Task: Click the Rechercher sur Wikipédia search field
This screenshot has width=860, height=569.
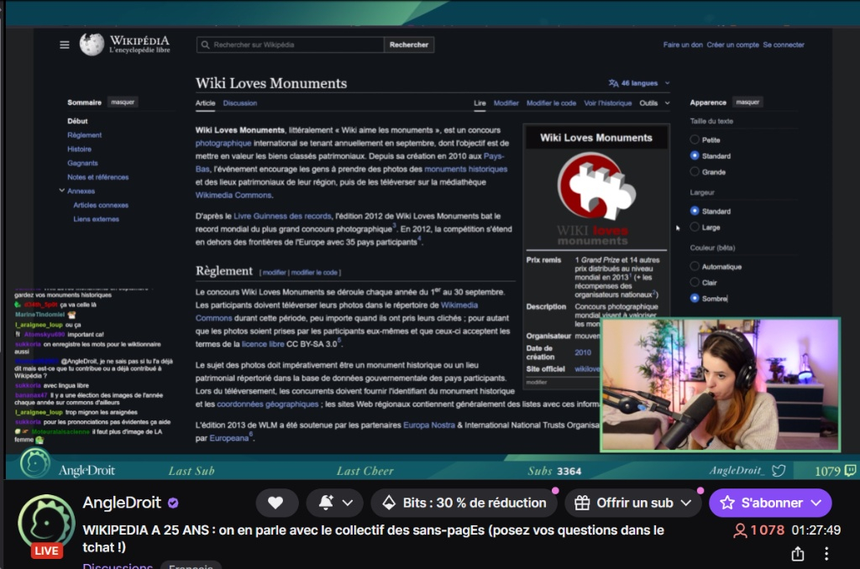Action: (x=290, y=44)
